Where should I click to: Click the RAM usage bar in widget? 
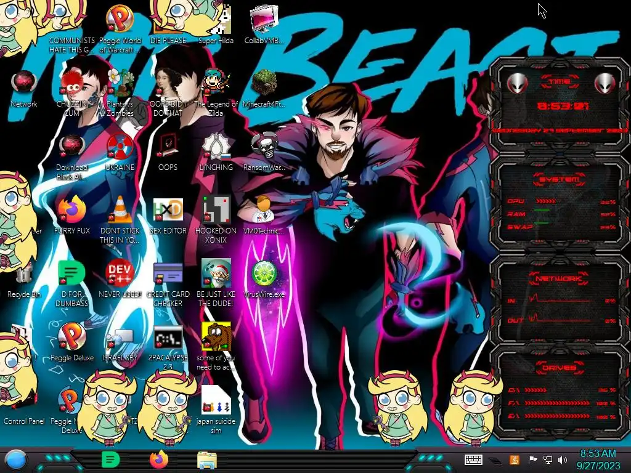tap(542, 210)
